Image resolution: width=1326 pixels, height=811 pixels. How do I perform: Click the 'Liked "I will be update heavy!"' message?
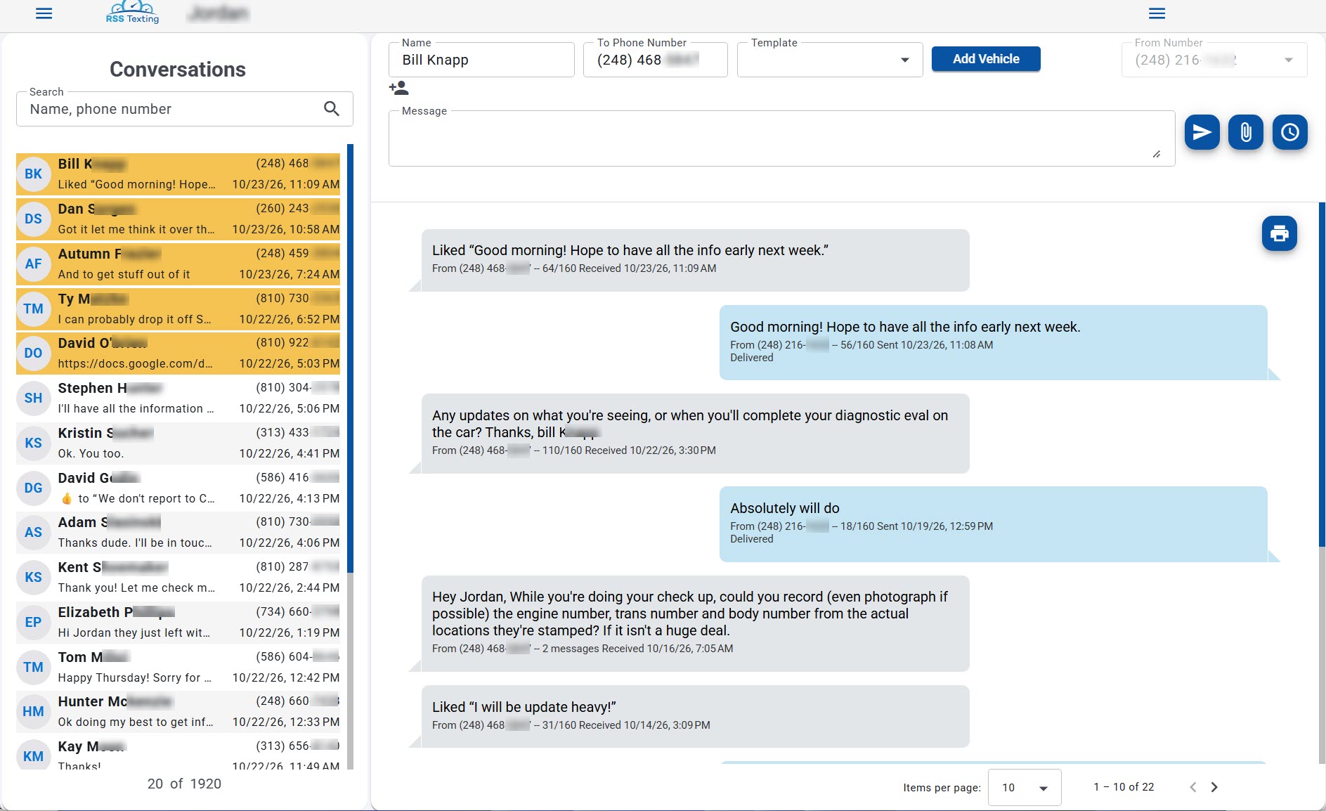695,716
